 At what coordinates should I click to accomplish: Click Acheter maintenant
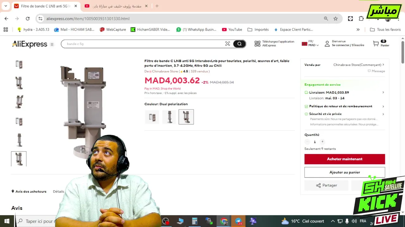(345, 159)
